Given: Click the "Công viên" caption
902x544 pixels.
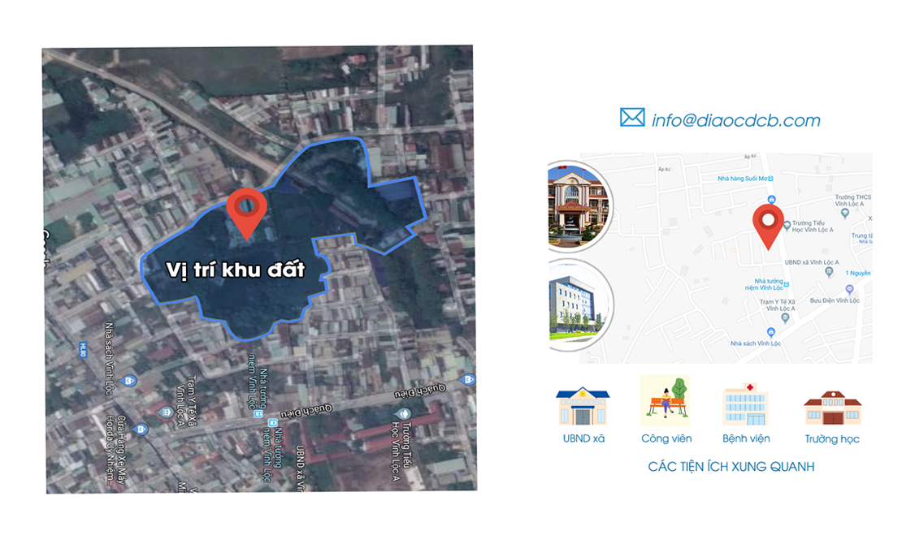Looking at the screenshot, I should click(x=666, y=438).
